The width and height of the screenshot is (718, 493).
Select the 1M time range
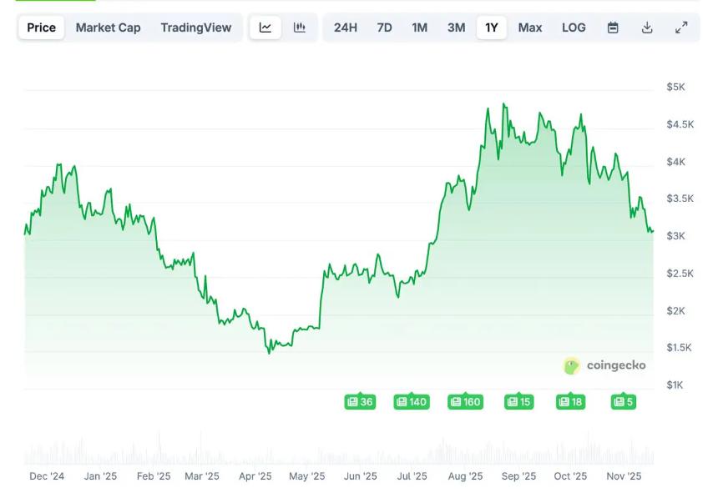coord(419,28)
